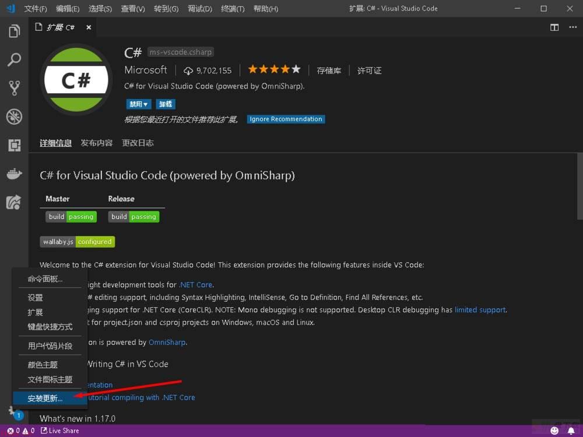
Task: Switch to the 更改日志 tab
Action: tap(138, 143)
